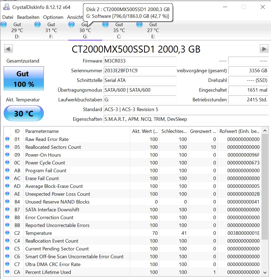
Task: Select the Reallocated Sectors Count row
Action: click(132, 147)
